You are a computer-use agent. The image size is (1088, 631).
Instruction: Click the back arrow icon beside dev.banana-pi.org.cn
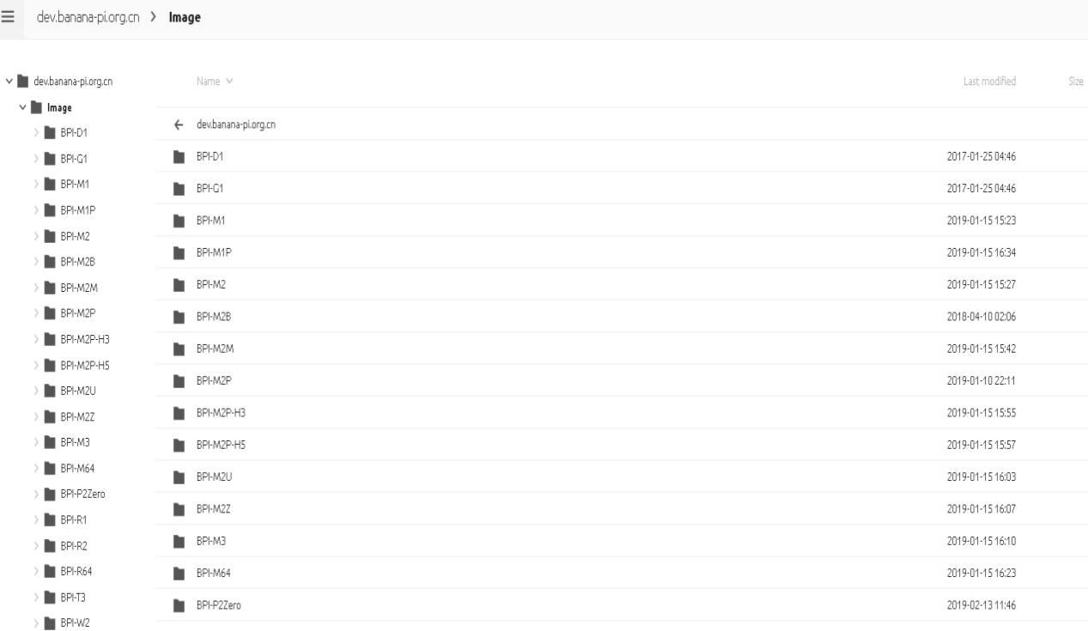[x=179, y=124]
